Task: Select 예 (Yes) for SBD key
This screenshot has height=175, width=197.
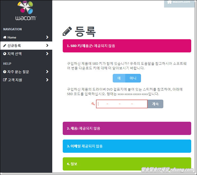Action: pos(119,78)
